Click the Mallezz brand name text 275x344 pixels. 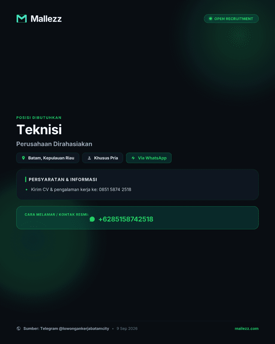coord(46,18)
